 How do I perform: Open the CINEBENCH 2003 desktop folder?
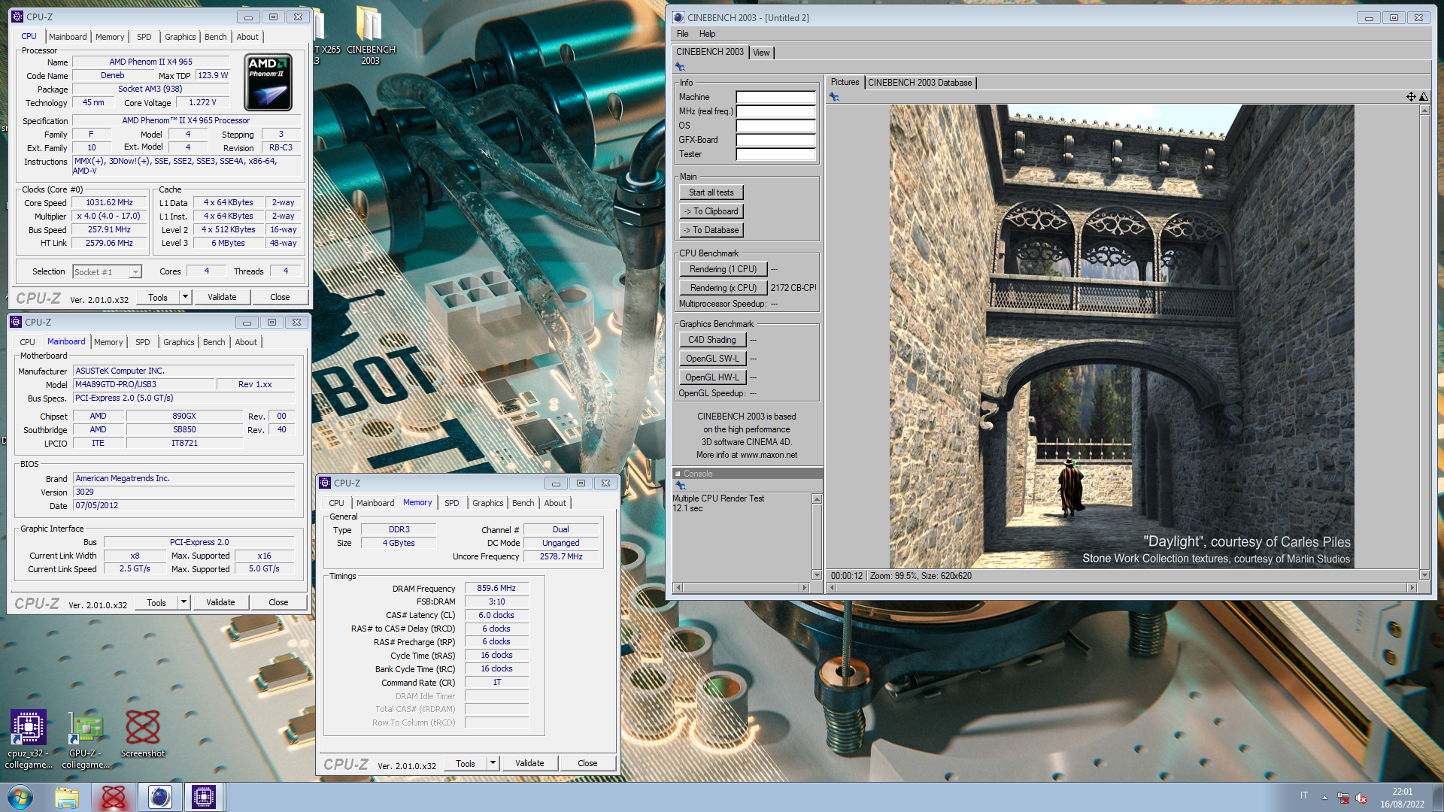[370, 35]
